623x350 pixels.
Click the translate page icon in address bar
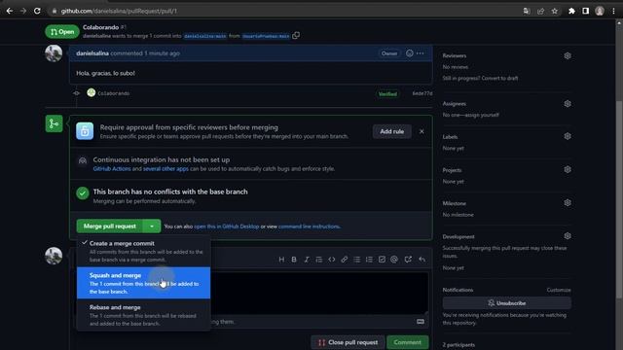click(x=527, y=11)
